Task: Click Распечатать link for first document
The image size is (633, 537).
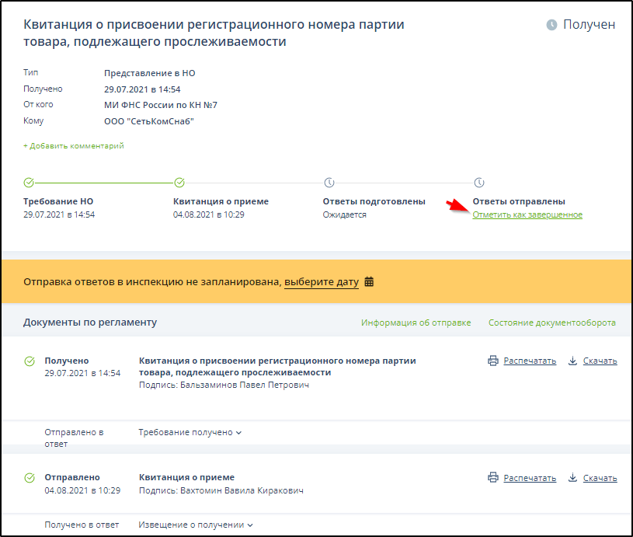Action: pos(530,361)
